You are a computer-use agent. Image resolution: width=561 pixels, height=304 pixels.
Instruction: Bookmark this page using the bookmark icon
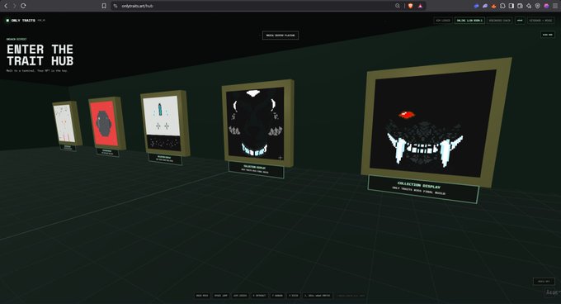(x=104, y=6)
